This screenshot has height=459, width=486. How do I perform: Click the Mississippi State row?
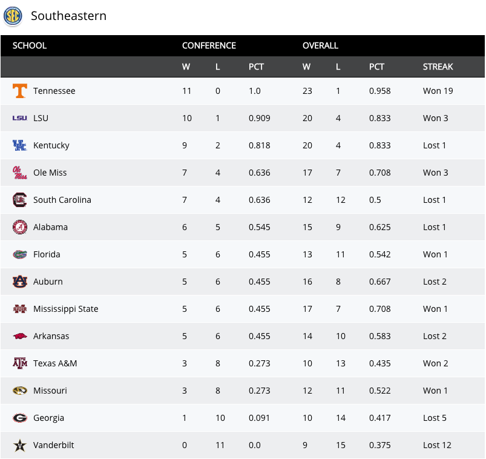click(x=242, y=309)
